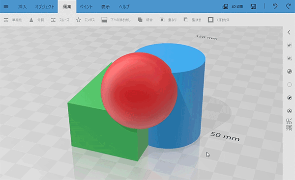Collapse the 選択 side panel chevron
The height and width of the screenshot is (180, 295).
point(289,32)
